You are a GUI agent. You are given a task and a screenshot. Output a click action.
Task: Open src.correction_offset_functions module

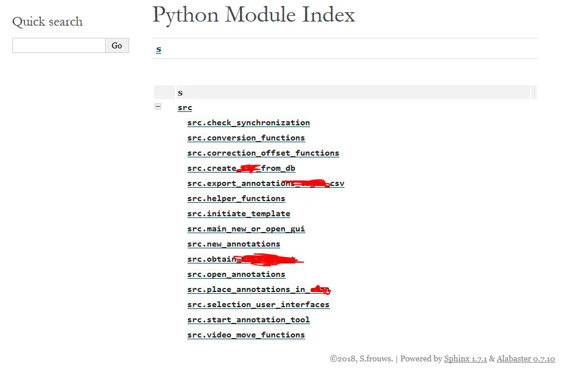(263, 153)
